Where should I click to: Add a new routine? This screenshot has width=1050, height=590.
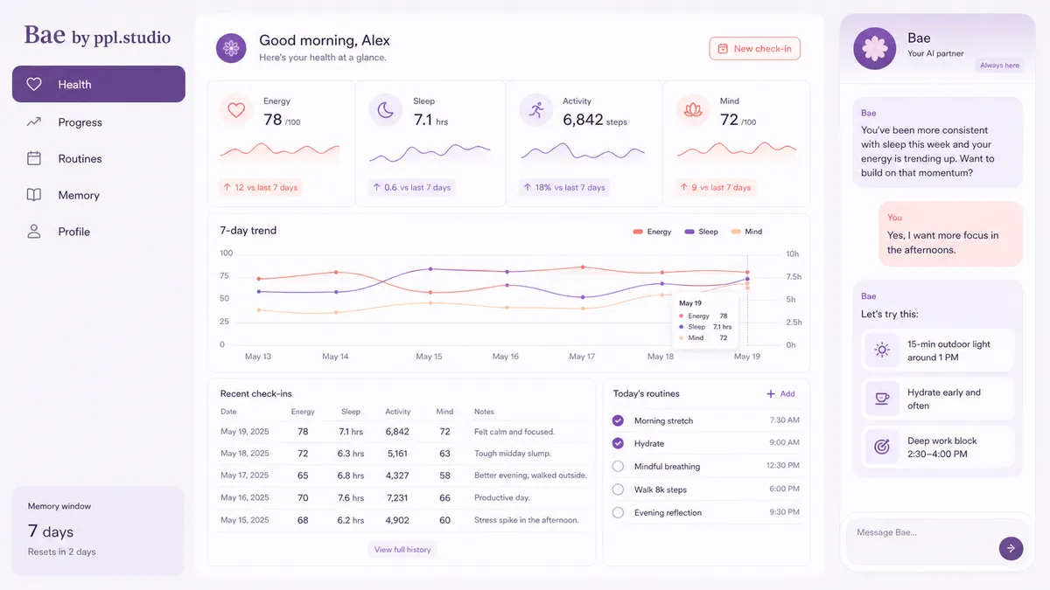pos(780,394)
